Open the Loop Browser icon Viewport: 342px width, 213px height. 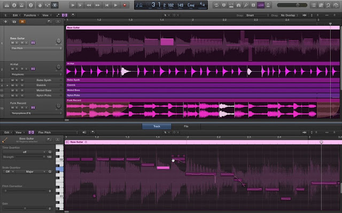(x=328, y=5)
